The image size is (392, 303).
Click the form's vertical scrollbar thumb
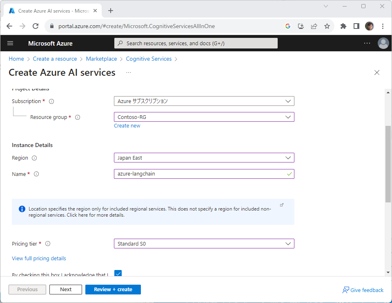point(388,164)
